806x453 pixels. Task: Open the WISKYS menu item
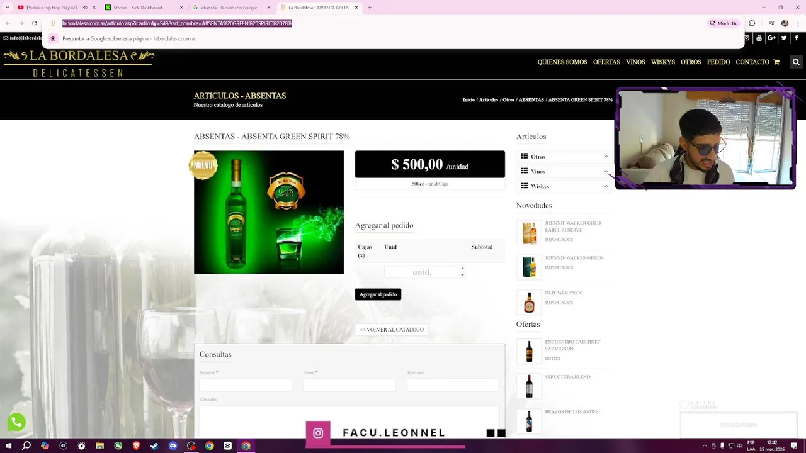(663, 62)
